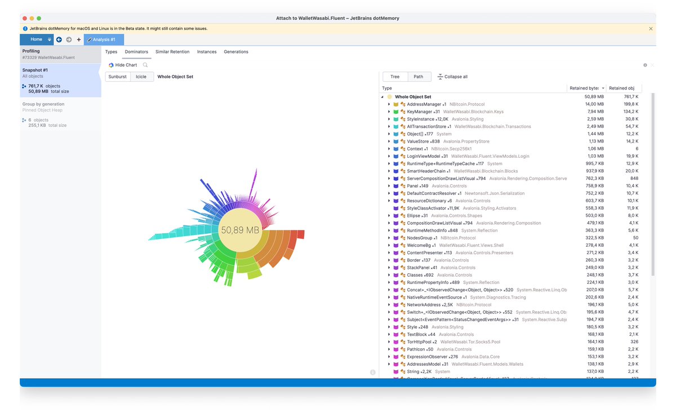Image resolution: width=676 pixels, height=413 pixels.
Task: Select Snapshot #1 All objects in sidebar
Action: 61,81
